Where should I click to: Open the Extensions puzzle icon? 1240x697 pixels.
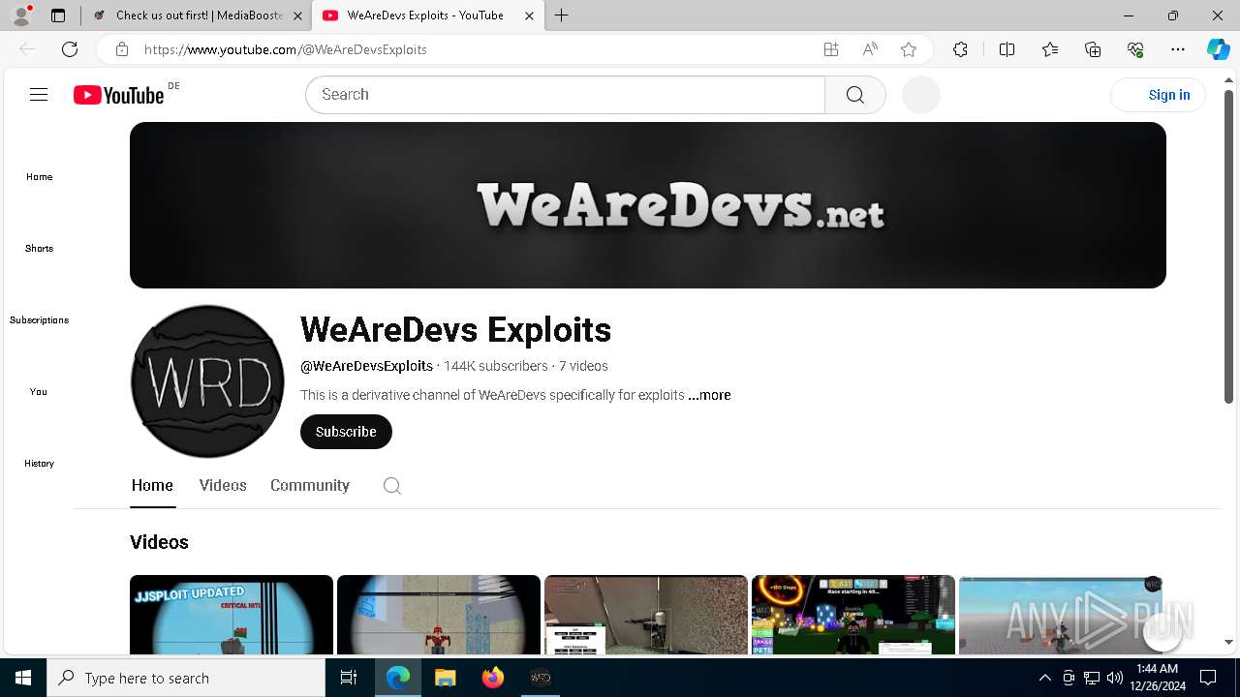pyautogui.click(x=960, y=49)
